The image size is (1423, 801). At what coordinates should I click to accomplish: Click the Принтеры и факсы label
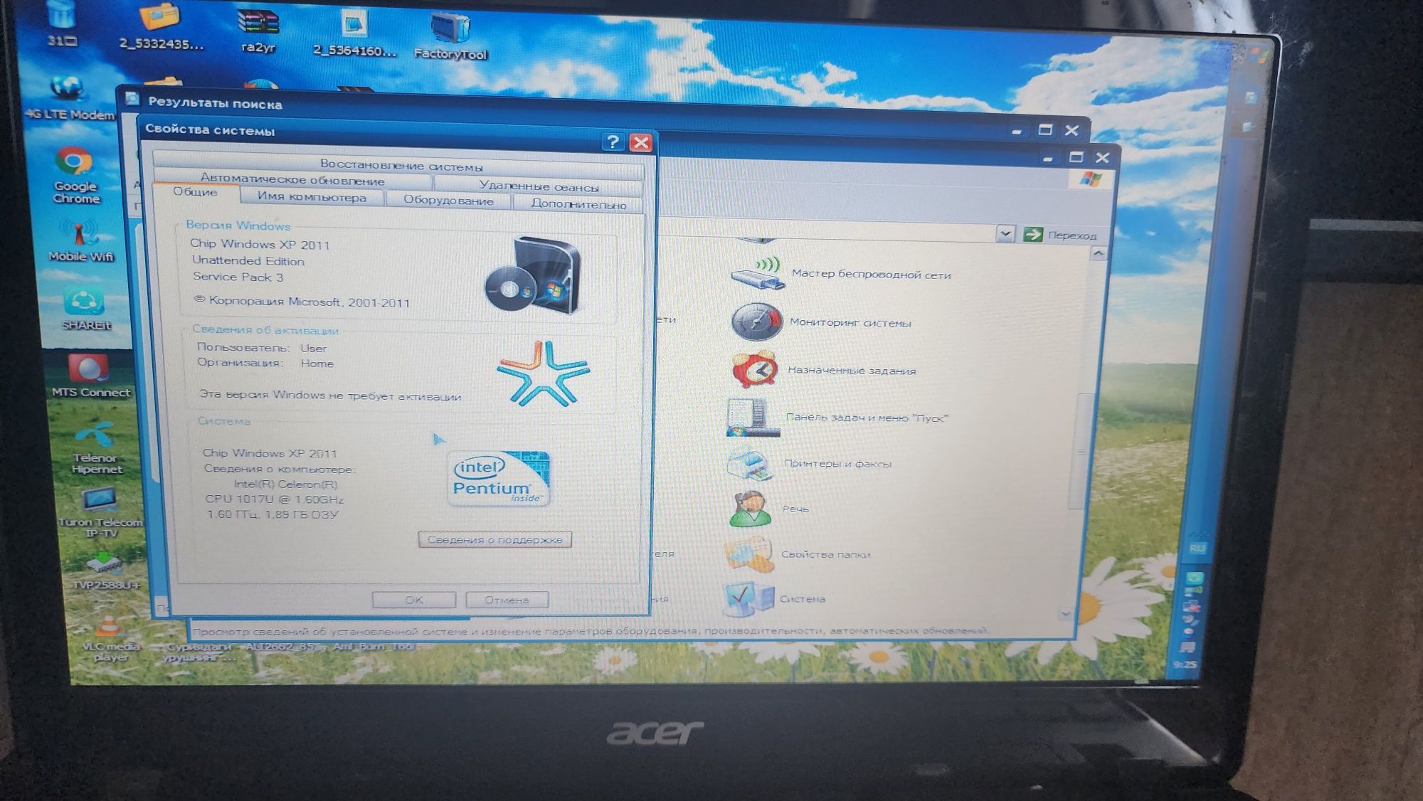tap(837, 464)
